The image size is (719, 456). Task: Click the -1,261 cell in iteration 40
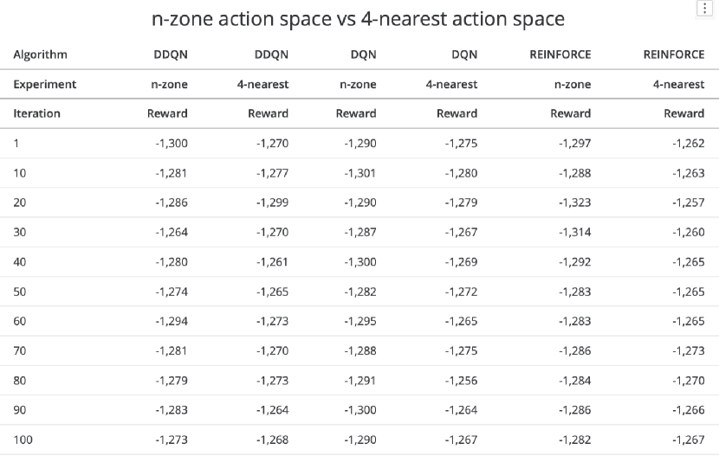(x=272, y=262)
